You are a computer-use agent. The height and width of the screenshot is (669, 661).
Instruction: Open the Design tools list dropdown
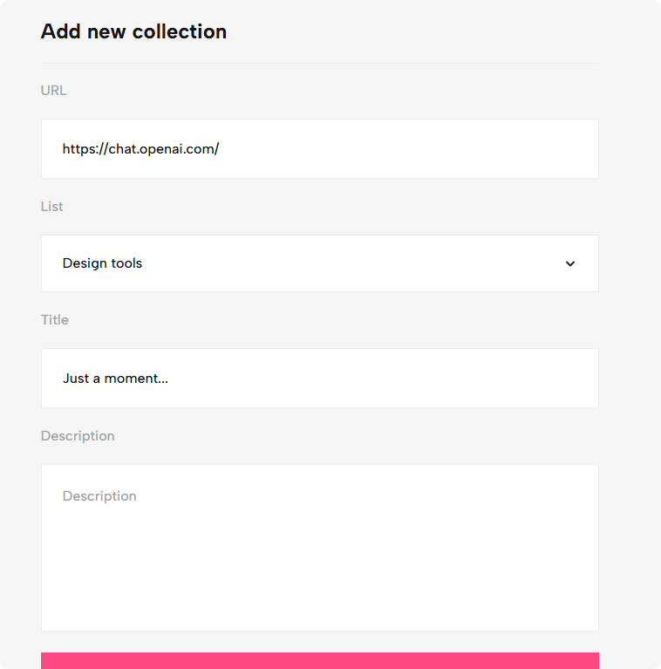click(x=320, y=263)
